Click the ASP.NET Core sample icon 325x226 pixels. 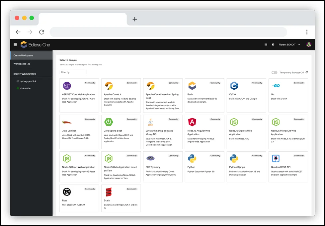(x=67, y=86)
